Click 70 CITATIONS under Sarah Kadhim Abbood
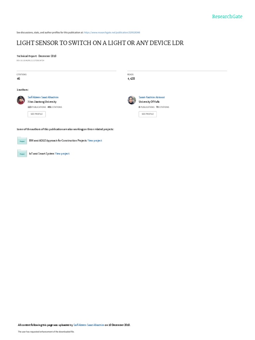The width and height of the screenshot is (255, 340). click(162, 107)
